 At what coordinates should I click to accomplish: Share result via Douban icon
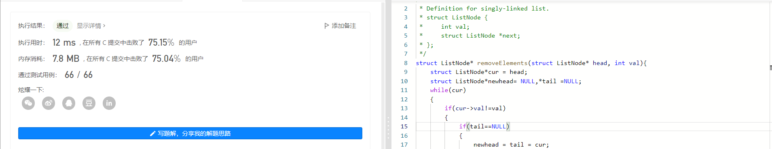[x=89, y=103]
